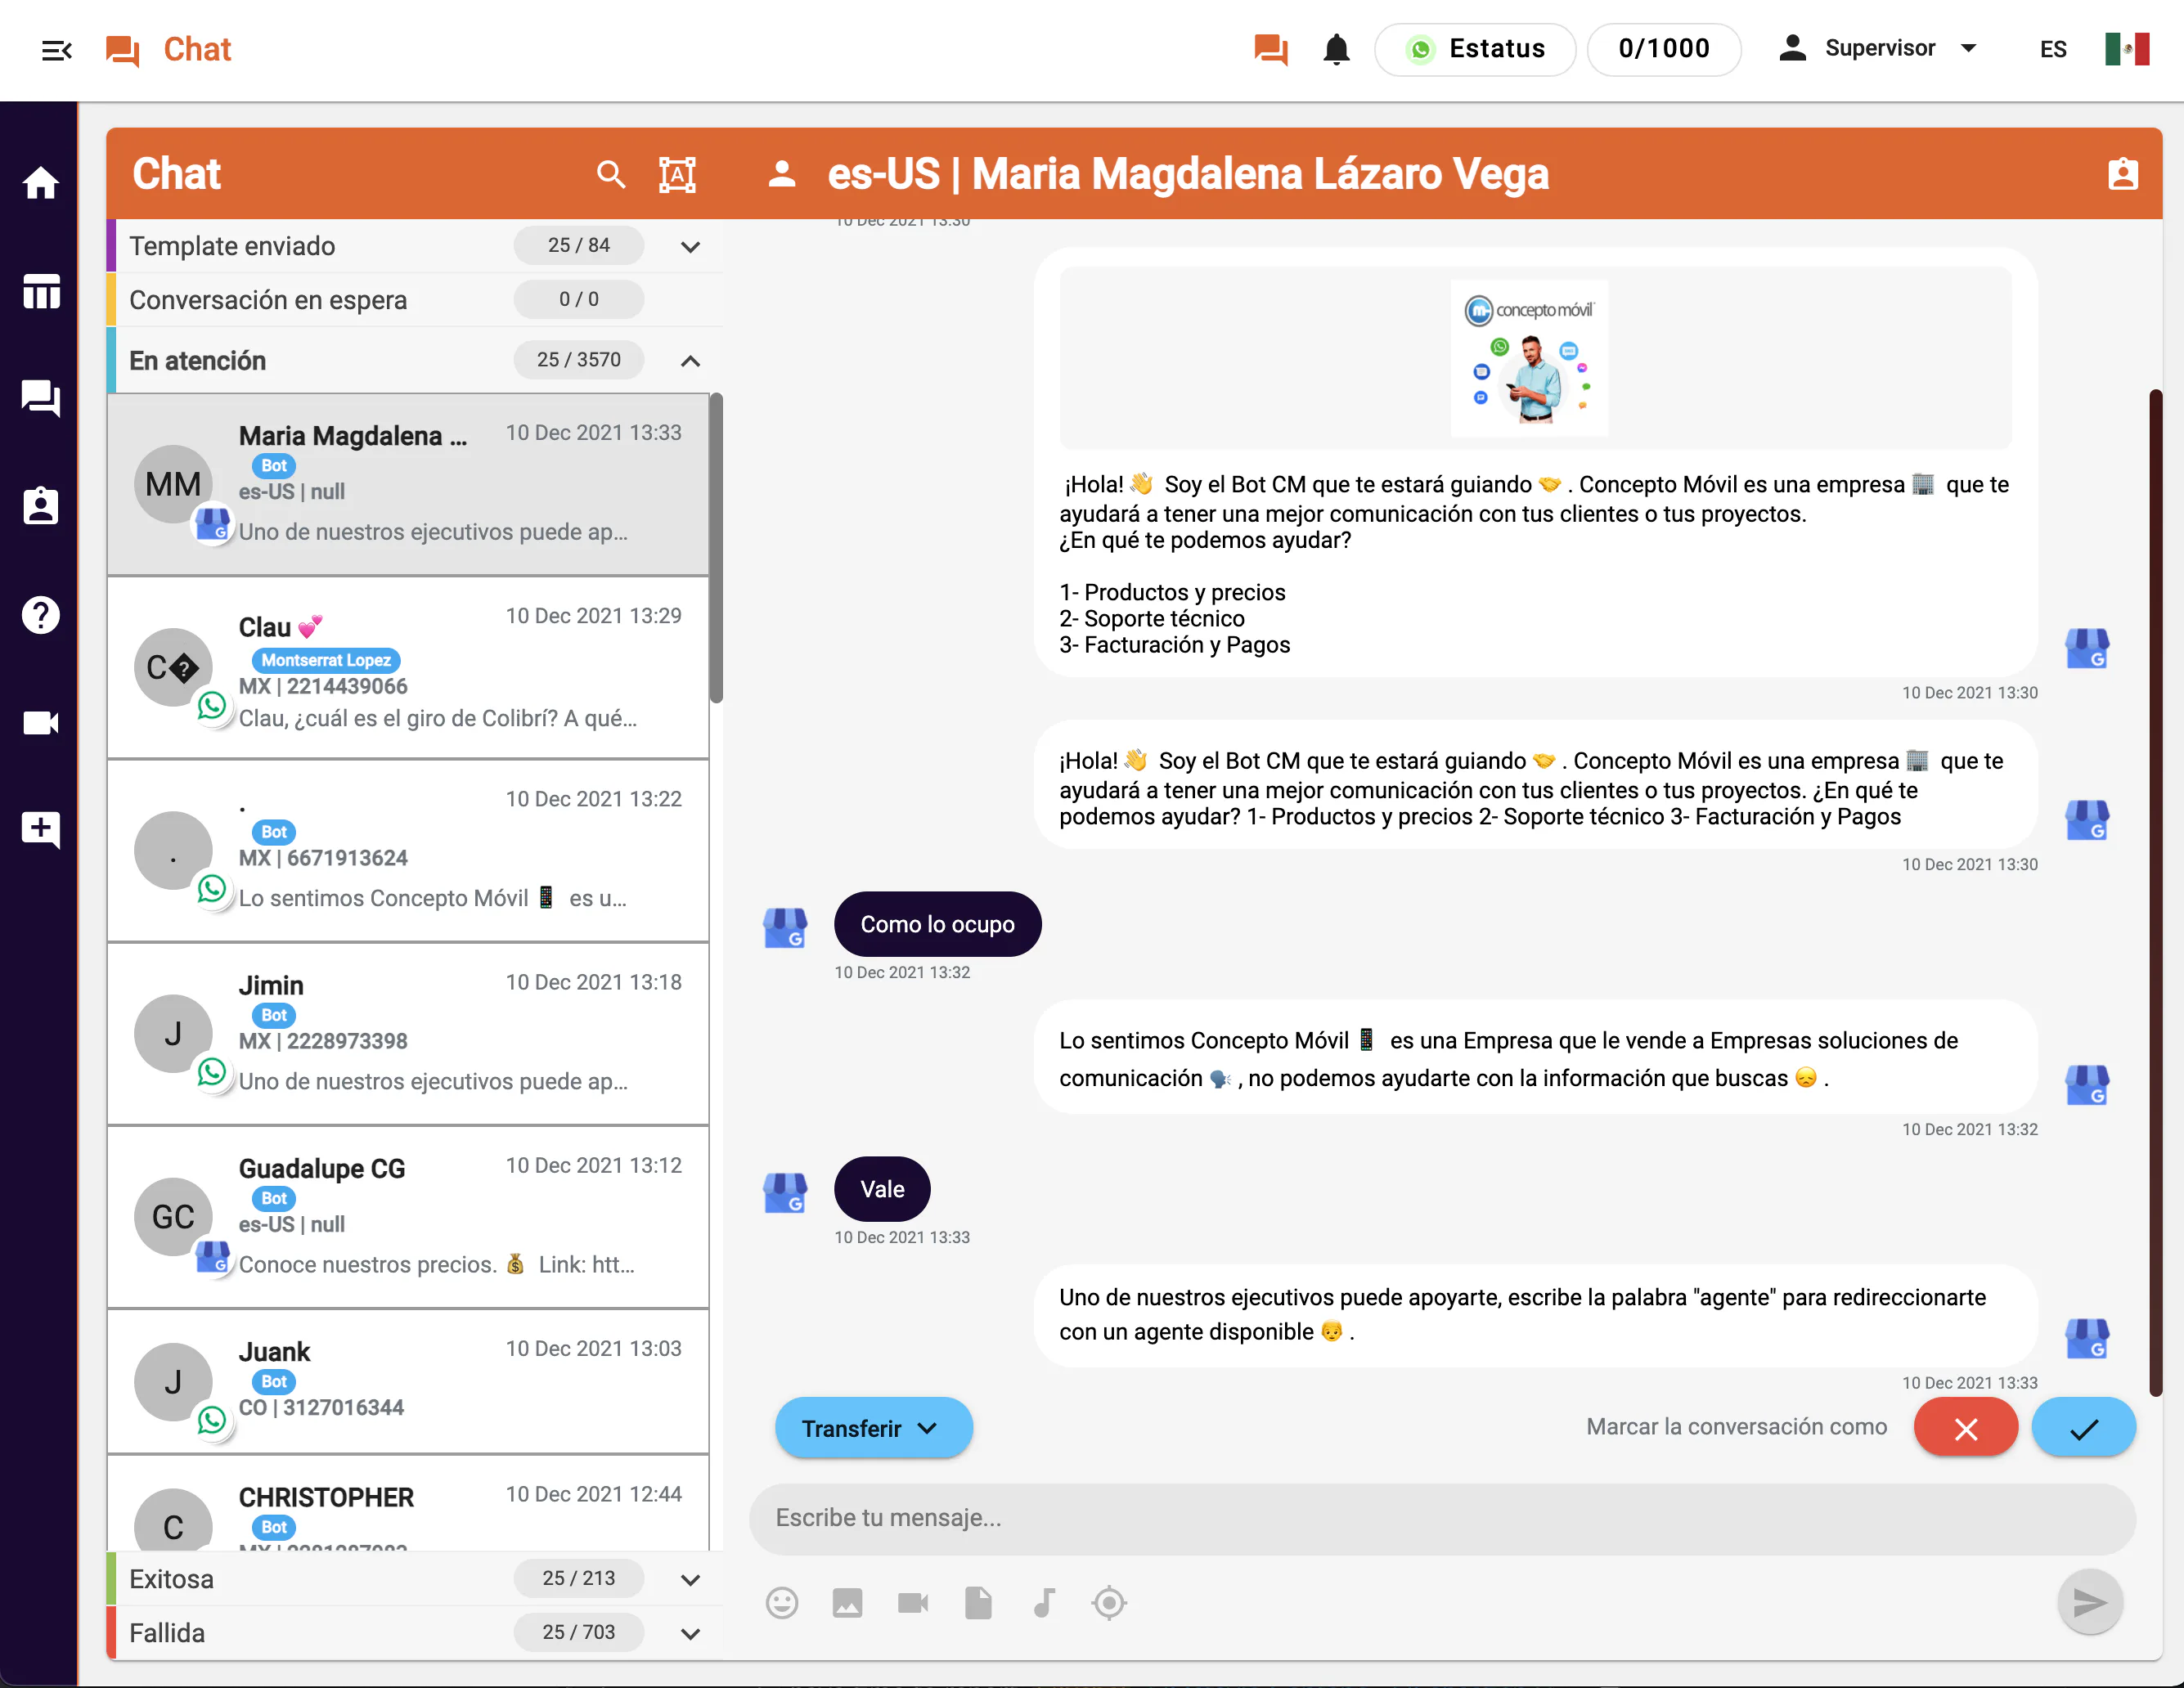
Task: Collapse the En atención section
Action: (690, 361)
